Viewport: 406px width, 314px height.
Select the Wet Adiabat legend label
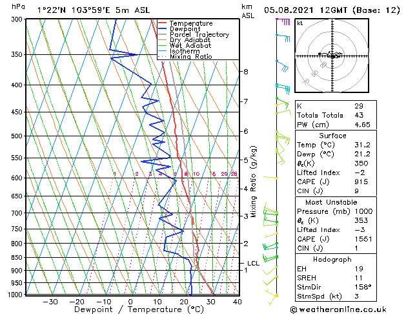pyautogui.click(x=190, y=45)
